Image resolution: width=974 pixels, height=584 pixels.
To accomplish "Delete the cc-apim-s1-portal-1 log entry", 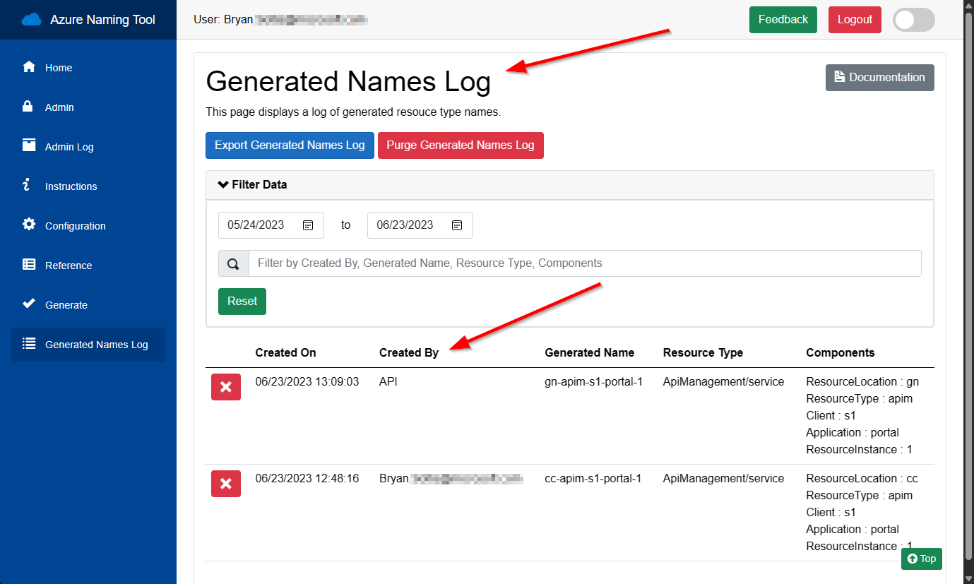I will click(226, 484).
